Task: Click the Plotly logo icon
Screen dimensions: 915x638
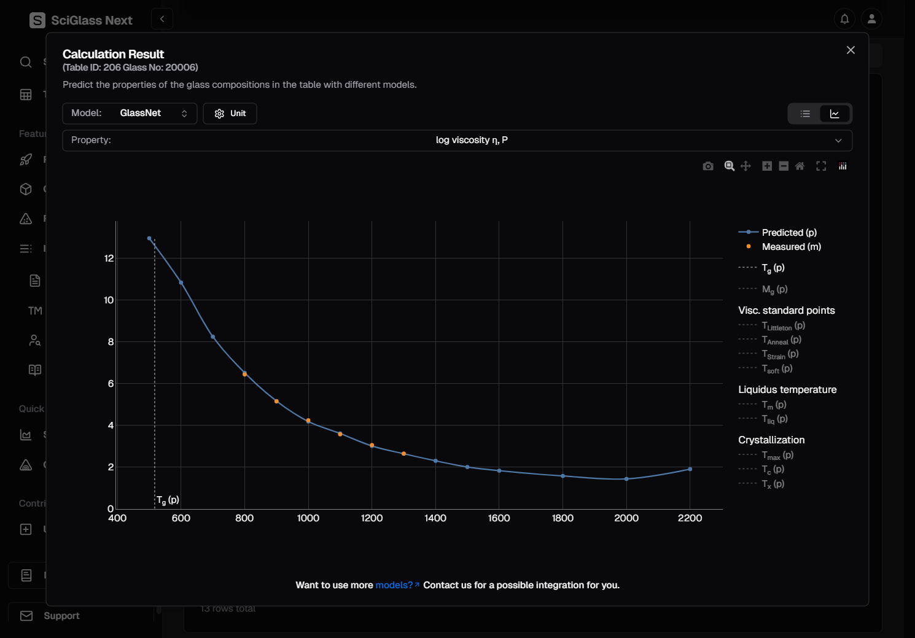Action: coord(843,166)
